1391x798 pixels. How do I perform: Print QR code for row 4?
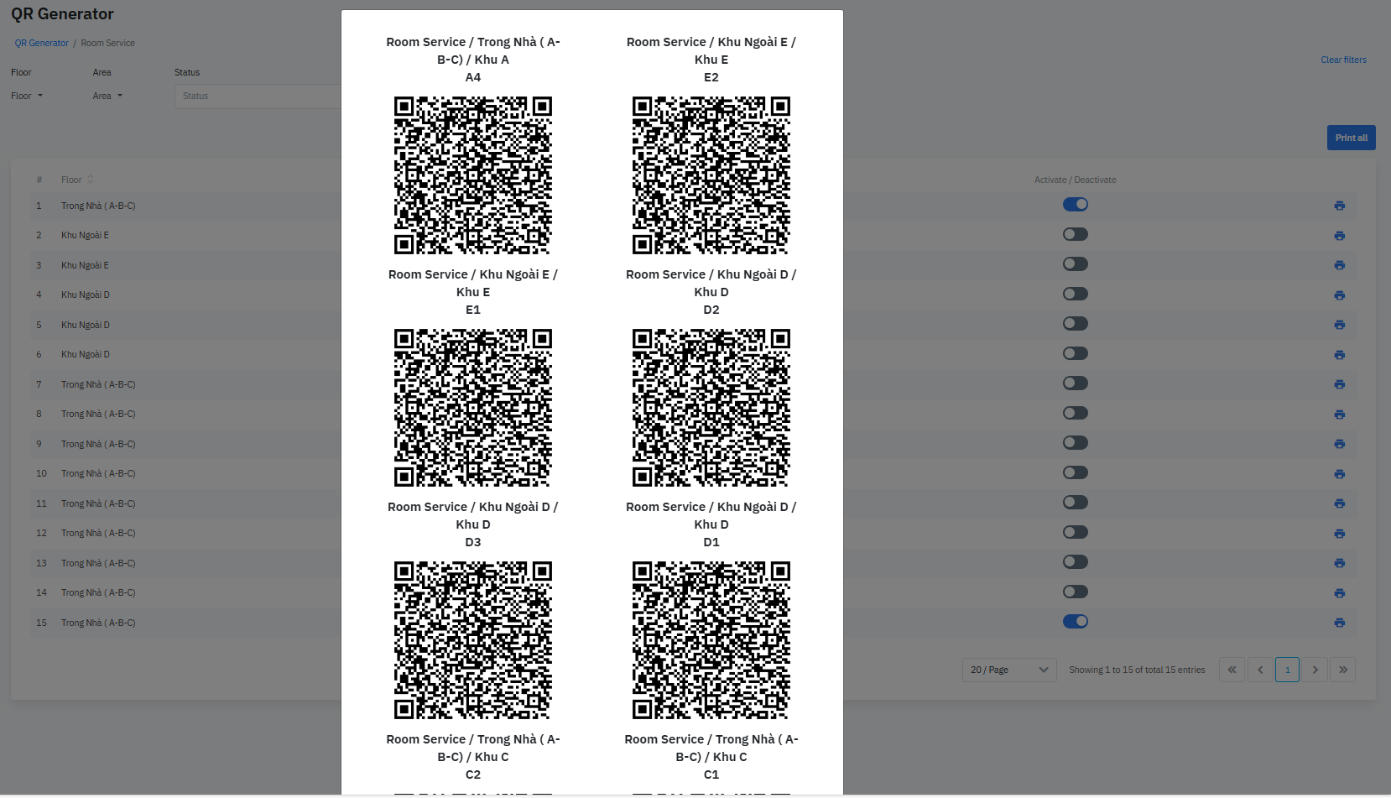click(x=1340, y=295)
